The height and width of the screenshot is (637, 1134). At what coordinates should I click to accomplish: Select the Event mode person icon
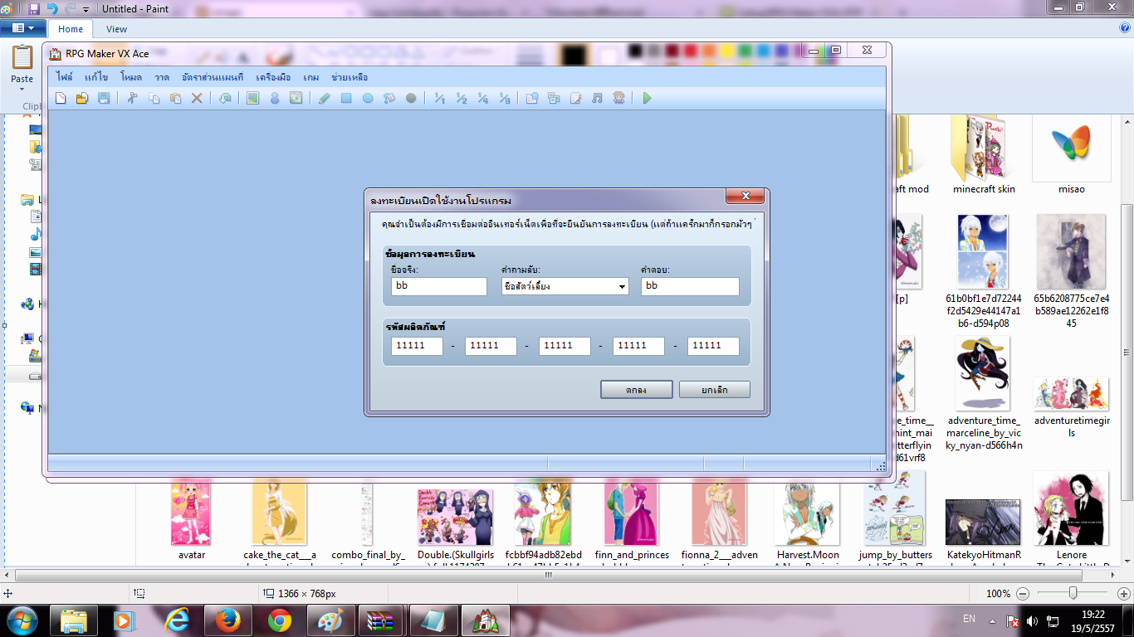[x=275, y=99]
